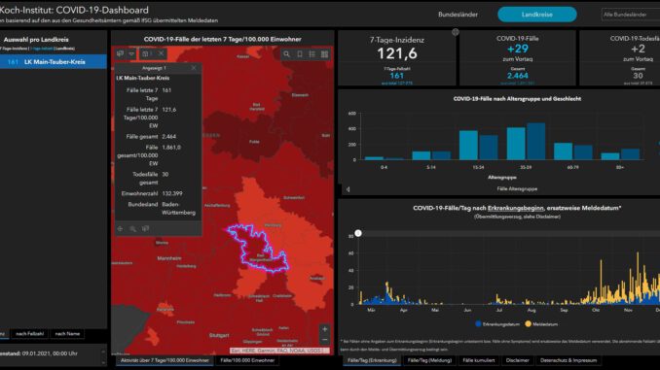
Task: Select LK Main-Tauber-Kreis in the list
Action: click(54, 62)
